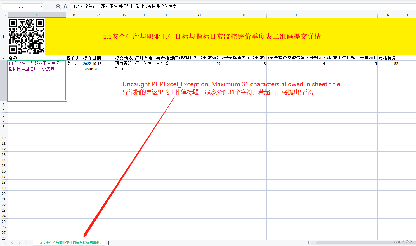Click the jump-to-first-sheet navigation icon
Viewport: 416px width, 246px height.
click(5, 243)
